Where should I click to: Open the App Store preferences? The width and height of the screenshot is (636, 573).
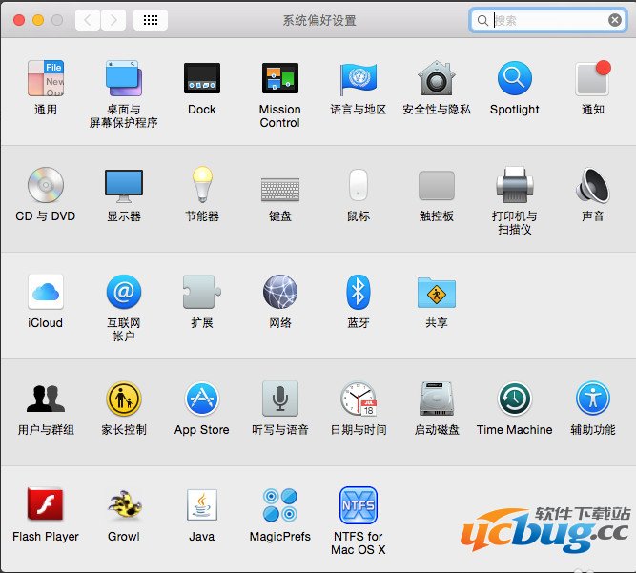[x=201, y=399]
